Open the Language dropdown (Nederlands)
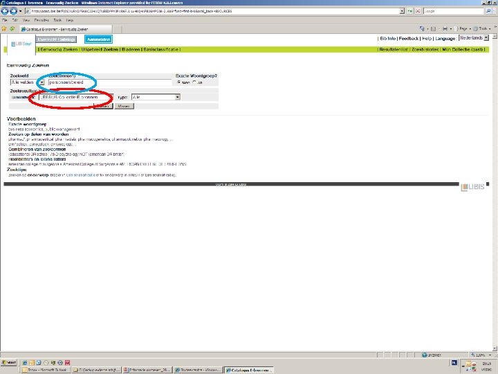Image resolution: width=498 pixels, height=374 pixels. point(474,38)
